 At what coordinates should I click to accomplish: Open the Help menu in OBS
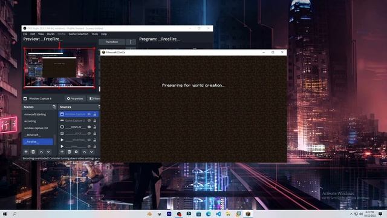click(x=104, y=34)
